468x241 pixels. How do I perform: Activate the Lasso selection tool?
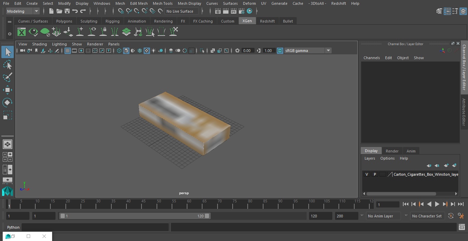tap(8, 65)
